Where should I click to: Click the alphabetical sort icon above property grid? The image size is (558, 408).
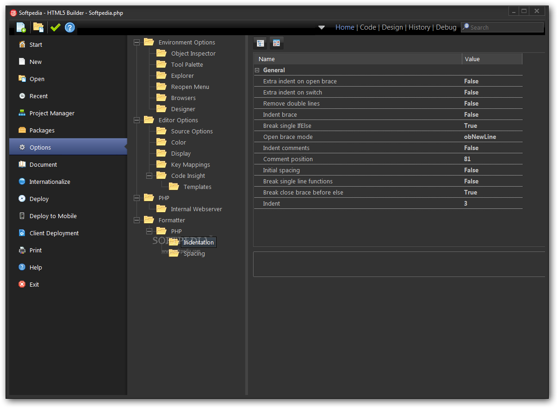(277, 43)
